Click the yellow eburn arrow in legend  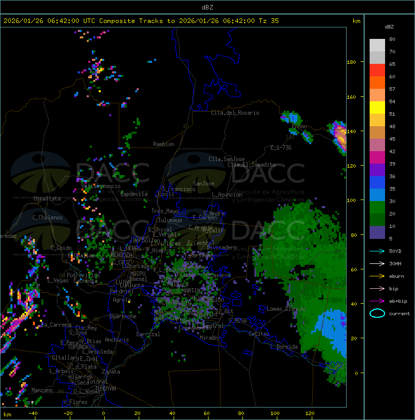pos(377,276)
